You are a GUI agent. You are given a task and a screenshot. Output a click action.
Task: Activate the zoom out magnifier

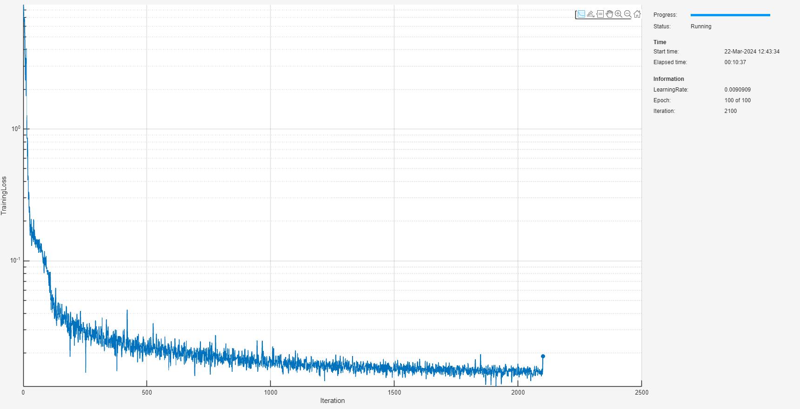(x=627, y=14)
